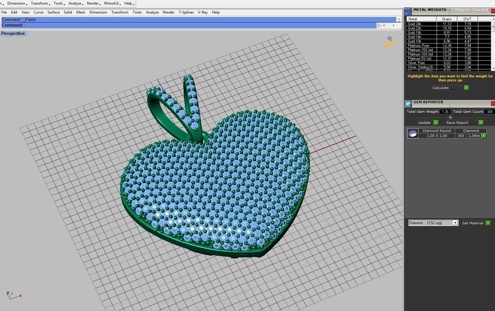
Task: Click the Set Material button
Action: [473, 223]
